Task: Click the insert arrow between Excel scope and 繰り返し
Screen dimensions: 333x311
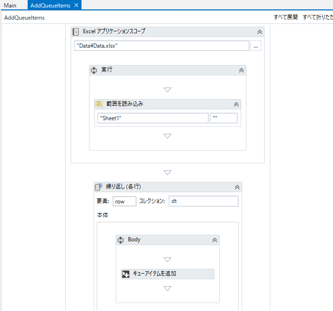Action: (167, 173)
